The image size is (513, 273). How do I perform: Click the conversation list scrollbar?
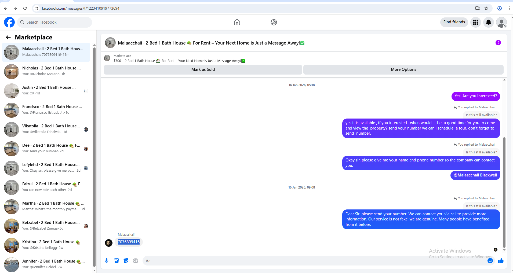pyautogui.click(x=94, y=157)
